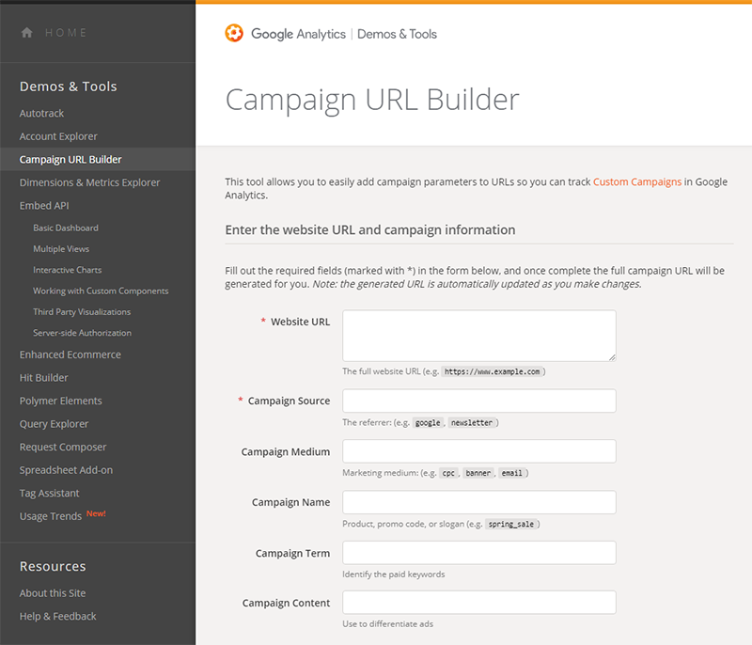Focus the Campaign Medium field
Image resolution: width=752 pixels, height=645 pixels.
(x=479, y=451)
